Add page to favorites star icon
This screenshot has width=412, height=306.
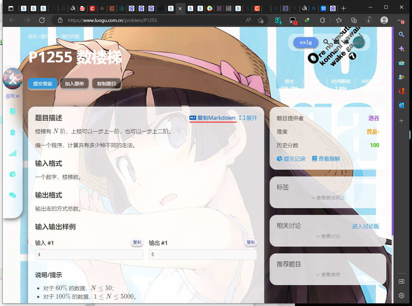click(260, 20)
